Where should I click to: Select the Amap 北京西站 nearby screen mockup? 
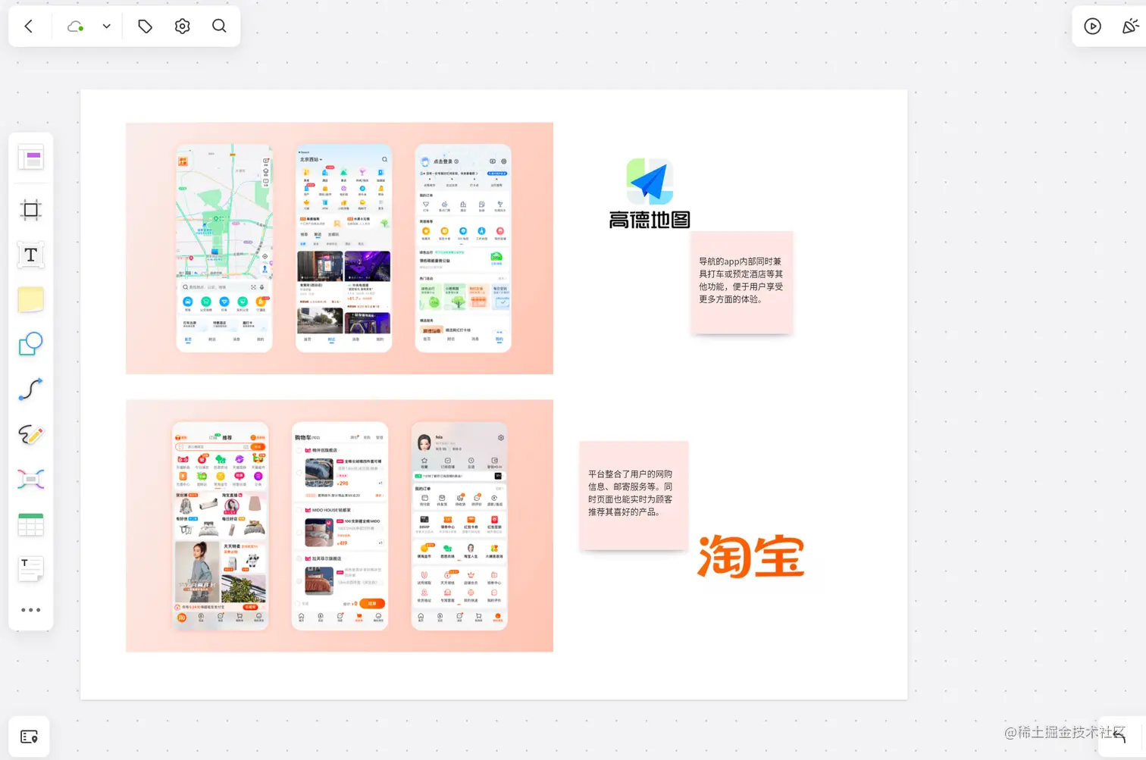344,248
